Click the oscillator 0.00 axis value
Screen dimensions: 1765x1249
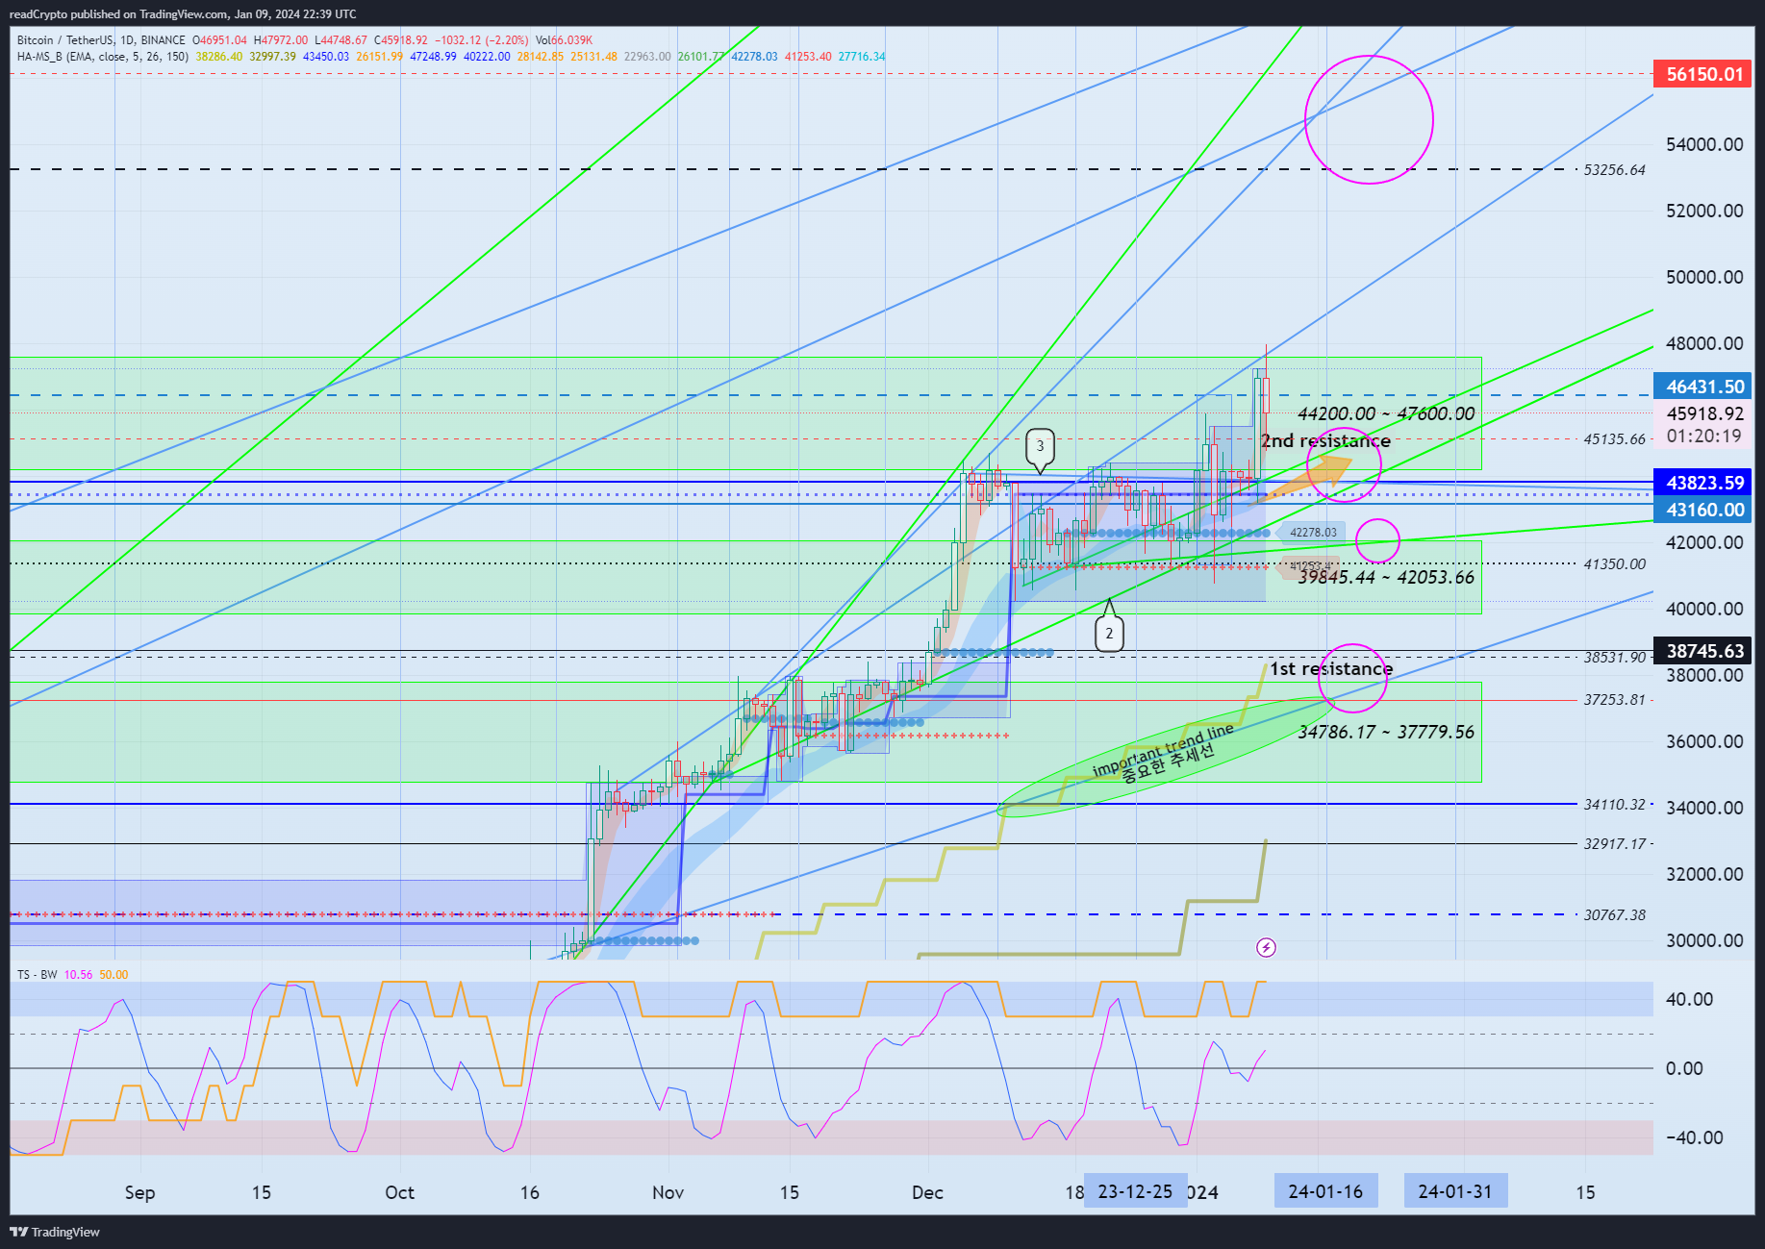1684,1068
